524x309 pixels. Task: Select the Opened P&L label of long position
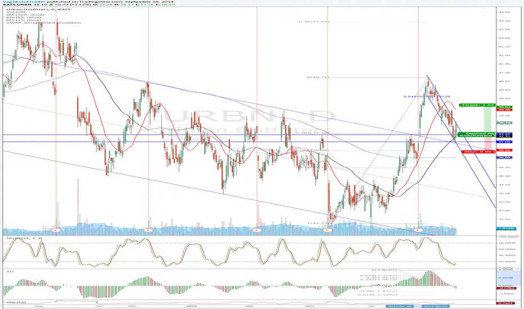[x=477, y=133]
